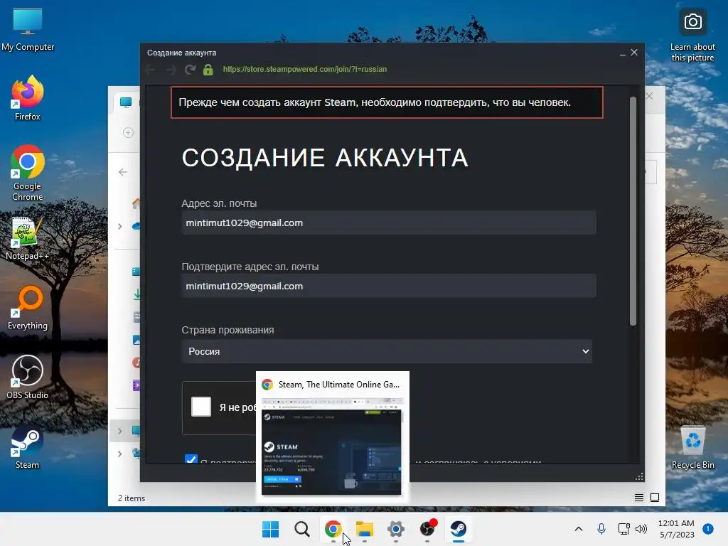
Task: Open the Россия country dropdown
Action: pos(387,351)
